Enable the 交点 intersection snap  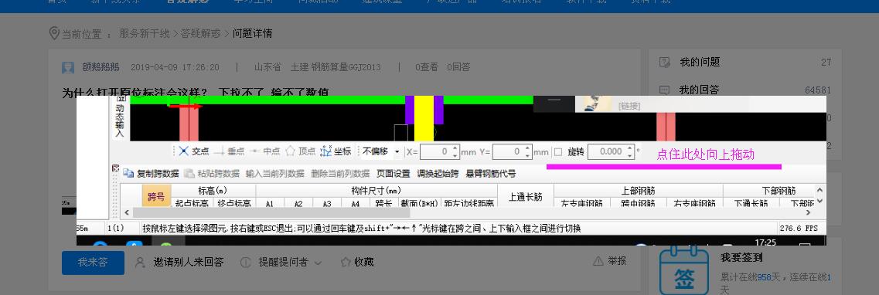coord(193,151)
